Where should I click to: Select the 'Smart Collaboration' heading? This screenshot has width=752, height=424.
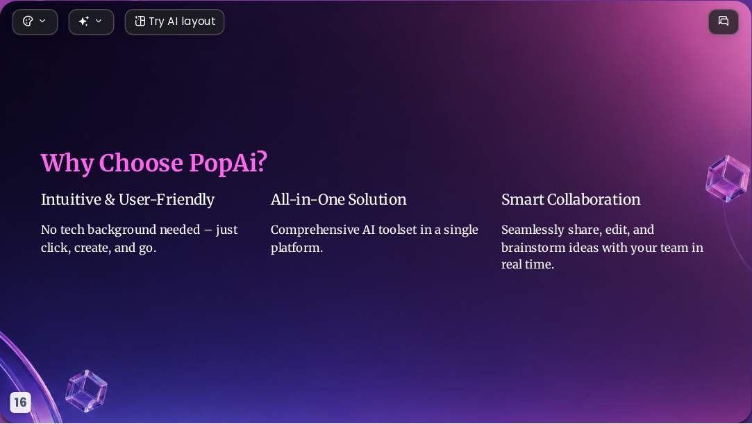[x=571, y=199]
